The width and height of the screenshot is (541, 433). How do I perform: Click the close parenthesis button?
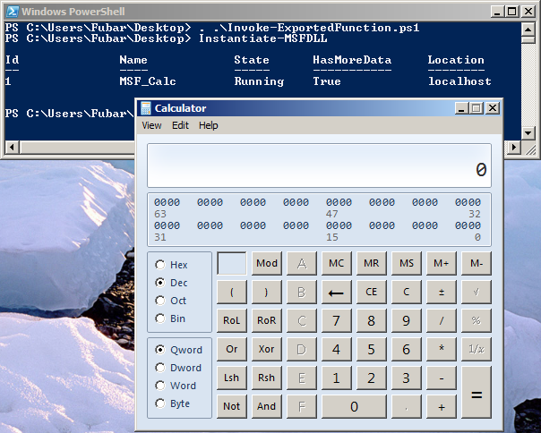tap(266, 292)
